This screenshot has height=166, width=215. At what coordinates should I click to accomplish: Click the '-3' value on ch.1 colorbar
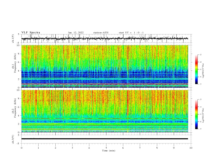pyautogui.click(x=200, y=55)
